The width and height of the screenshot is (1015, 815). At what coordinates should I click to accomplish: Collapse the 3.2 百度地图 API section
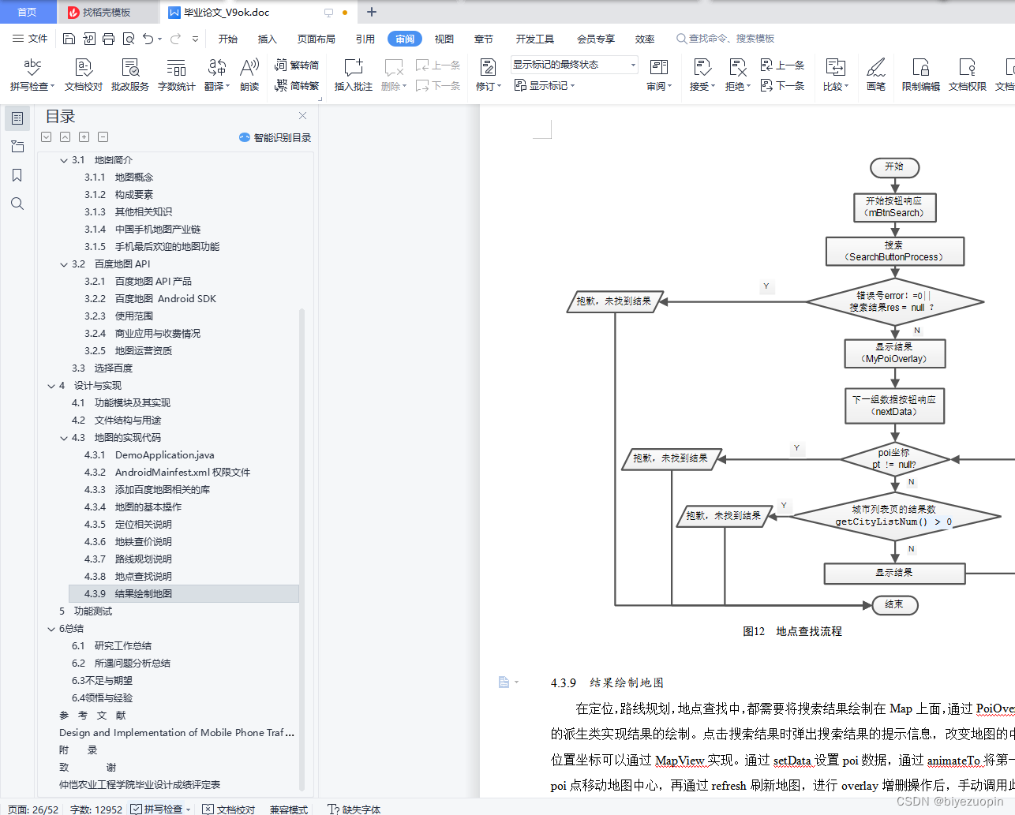pos(64,264)
